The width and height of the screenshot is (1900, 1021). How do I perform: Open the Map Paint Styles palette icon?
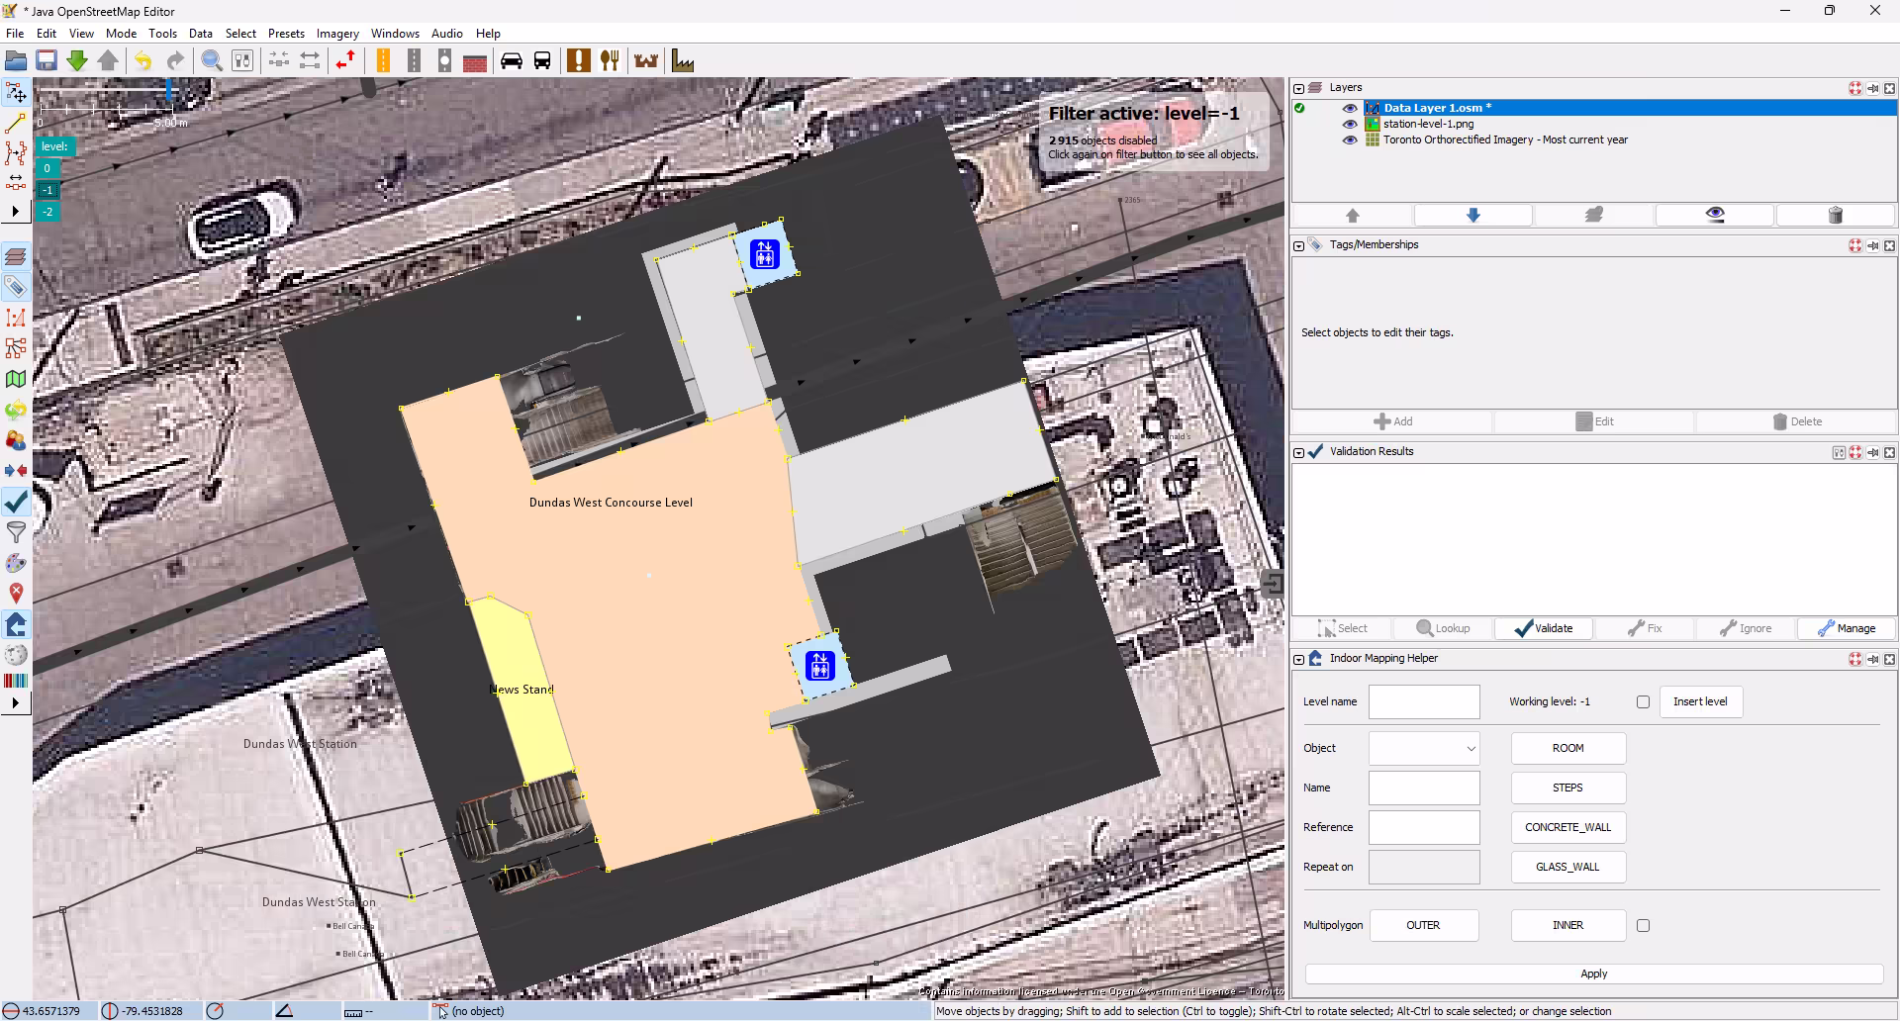coord(16,563)
